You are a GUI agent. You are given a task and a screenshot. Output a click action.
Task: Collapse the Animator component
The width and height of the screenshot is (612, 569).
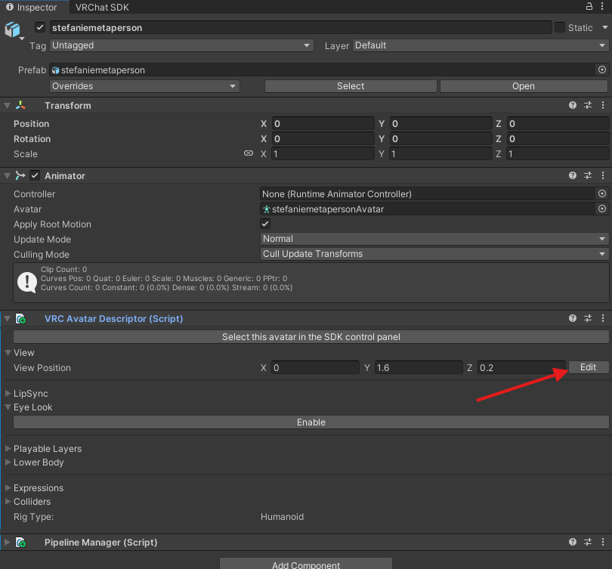(7, 175)
